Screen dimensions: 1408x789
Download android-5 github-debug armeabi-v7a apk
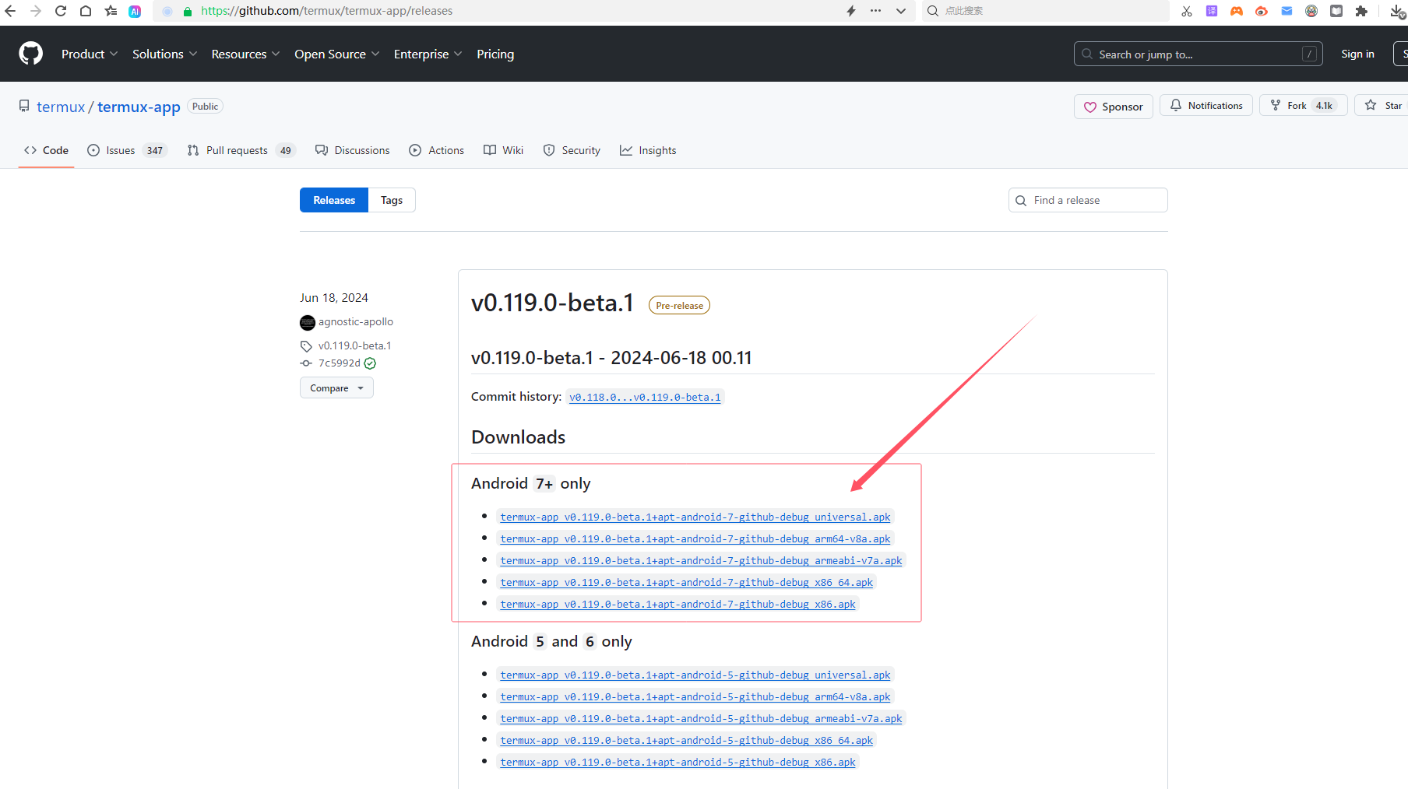point(701,718)
